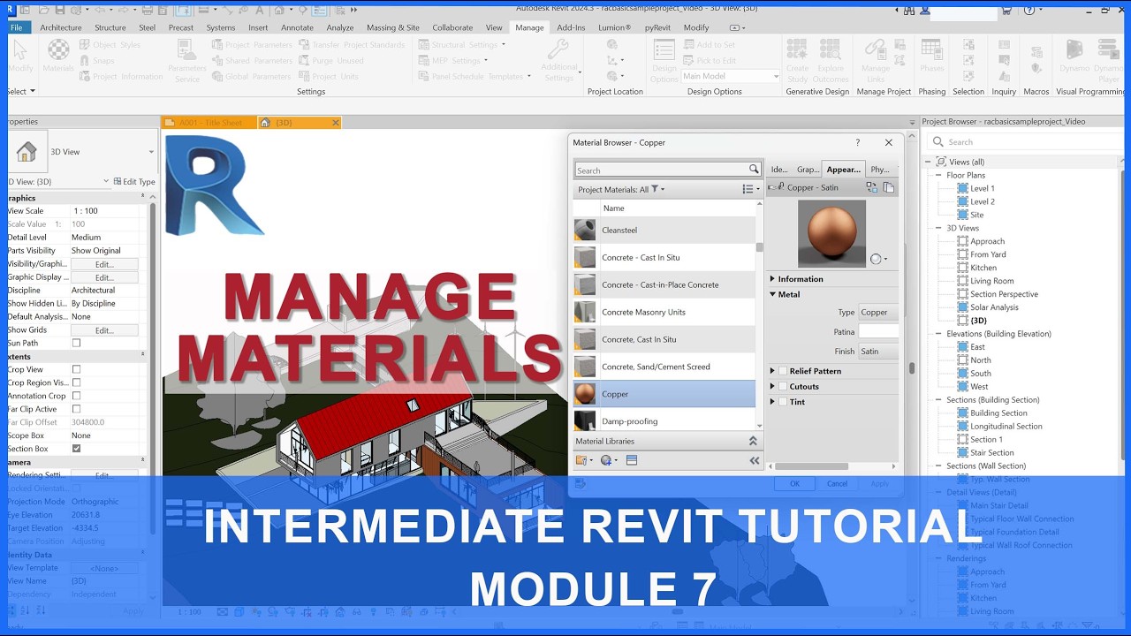
Task: Toggle the Sun Path checkbox
Action: [76, 343]
